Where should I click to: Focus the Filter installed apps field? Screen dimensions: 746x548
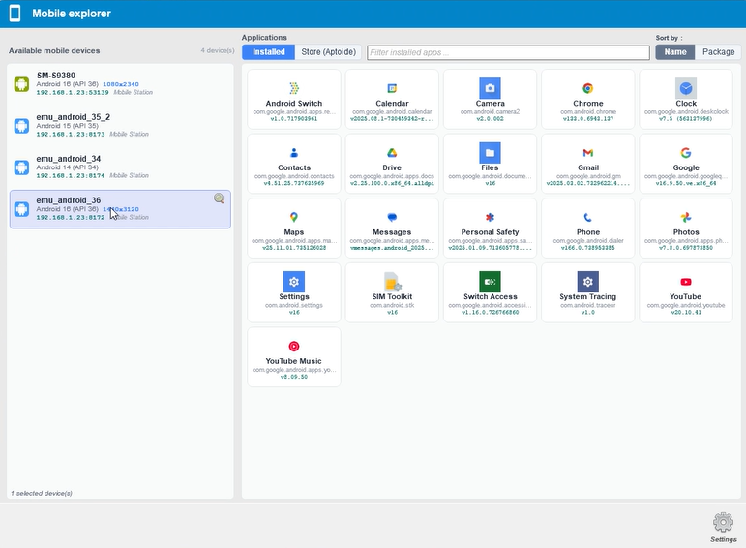pyautogui.click(x=508, y=52)
